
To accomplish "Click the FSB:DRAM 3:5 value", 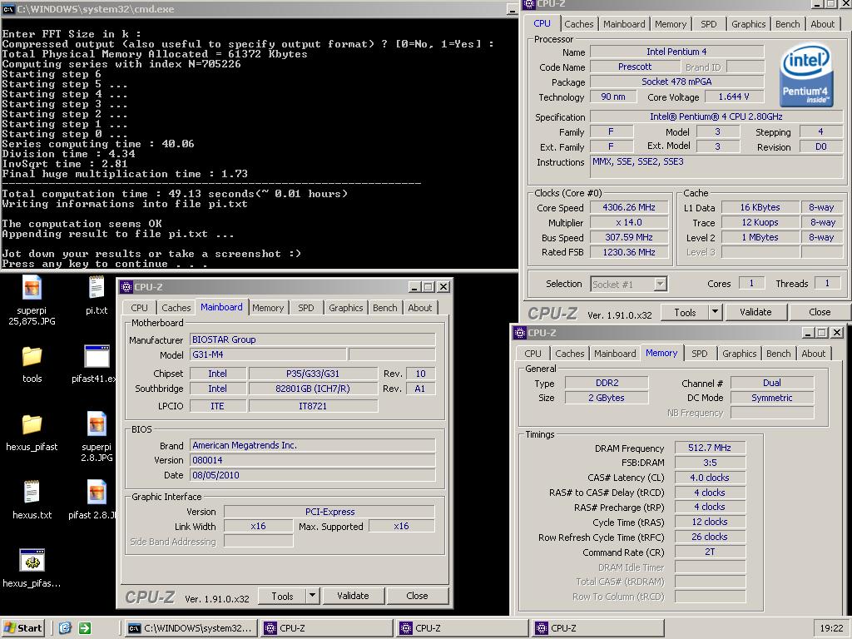I will [x=710, y=463].
